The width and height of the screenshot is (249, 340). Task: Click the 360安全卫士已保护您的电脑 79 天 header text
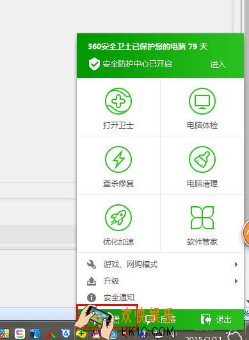148,46
